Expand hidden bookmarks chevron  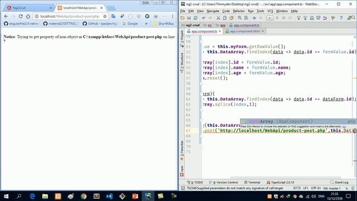146,23
